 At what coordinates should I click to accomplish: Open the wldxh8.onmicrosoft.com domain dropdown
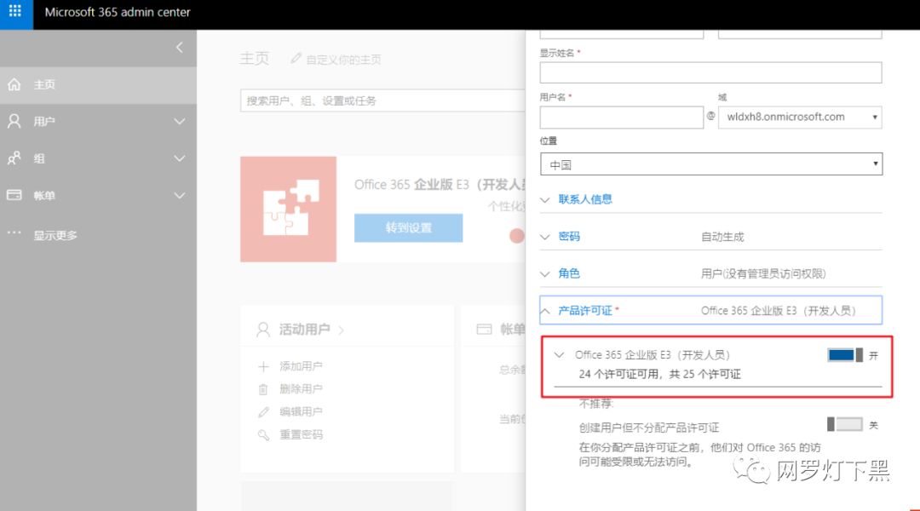(x=876, y=117)
